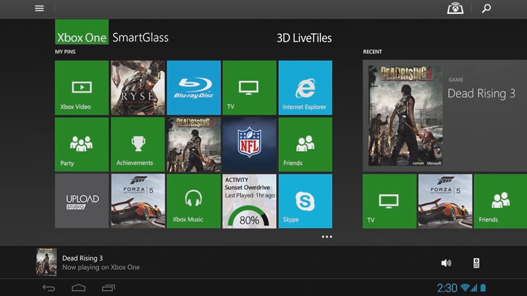527x296 pixels.
Task: Tap the battery status icon
Action: (x=483, y=288)
